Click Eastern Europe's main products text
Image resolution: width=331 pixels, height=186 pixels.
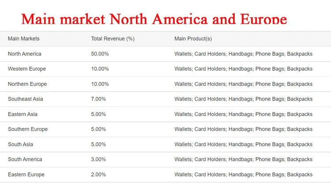point(243,175)
